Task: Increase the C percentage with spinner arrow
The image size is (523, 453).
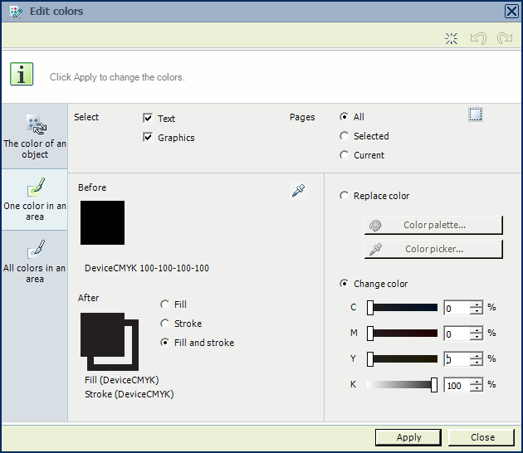Action: [x=477, y=304]
